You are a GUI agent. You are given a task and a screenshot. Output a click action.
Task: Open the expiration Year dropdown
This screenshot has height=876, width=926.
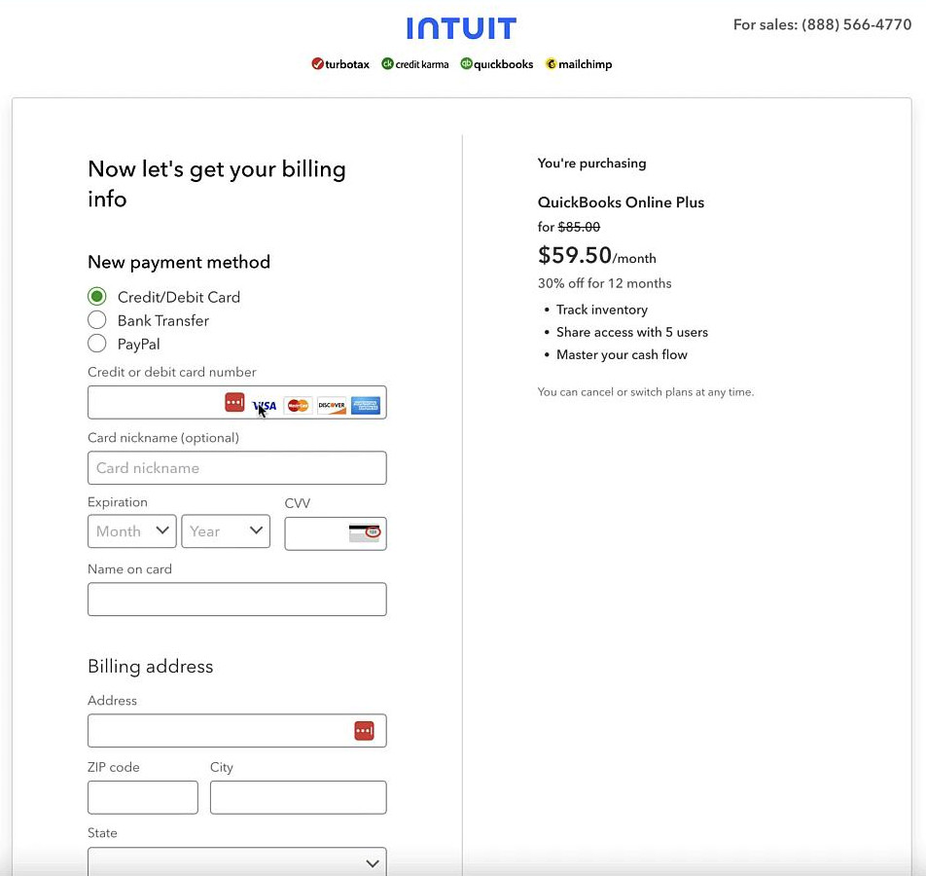tap(226, 530)
